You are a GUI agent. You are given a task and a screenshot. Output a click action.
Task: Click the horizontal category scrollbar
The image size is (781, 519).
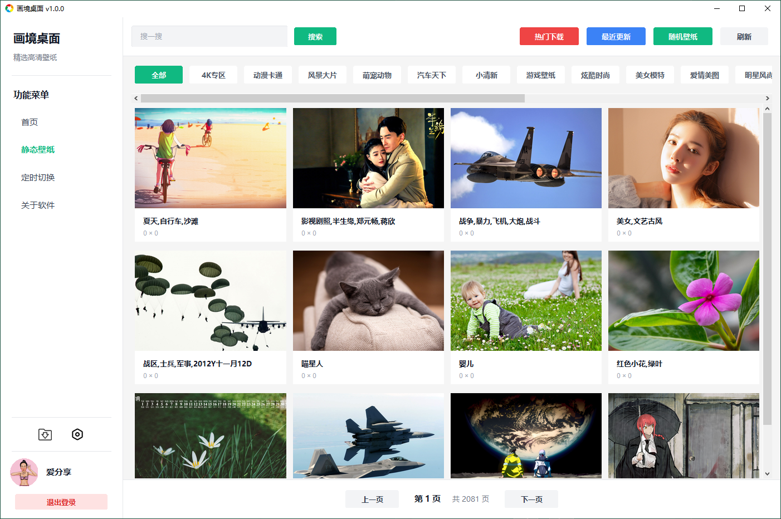tap(333, 99)
